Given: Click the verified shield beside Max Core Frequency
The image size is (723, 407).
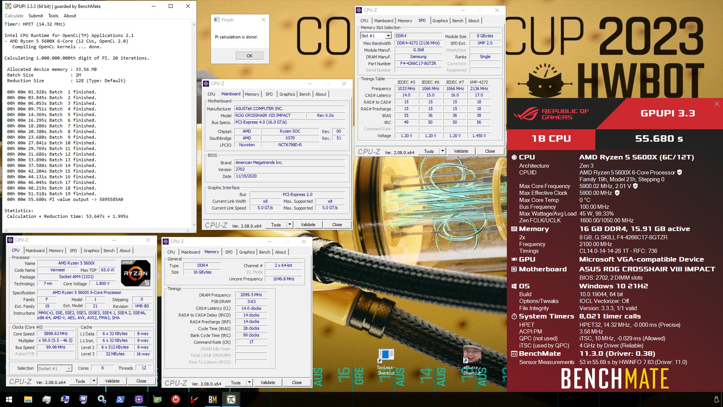Looking at the screenshot, I should coord(635,186).
